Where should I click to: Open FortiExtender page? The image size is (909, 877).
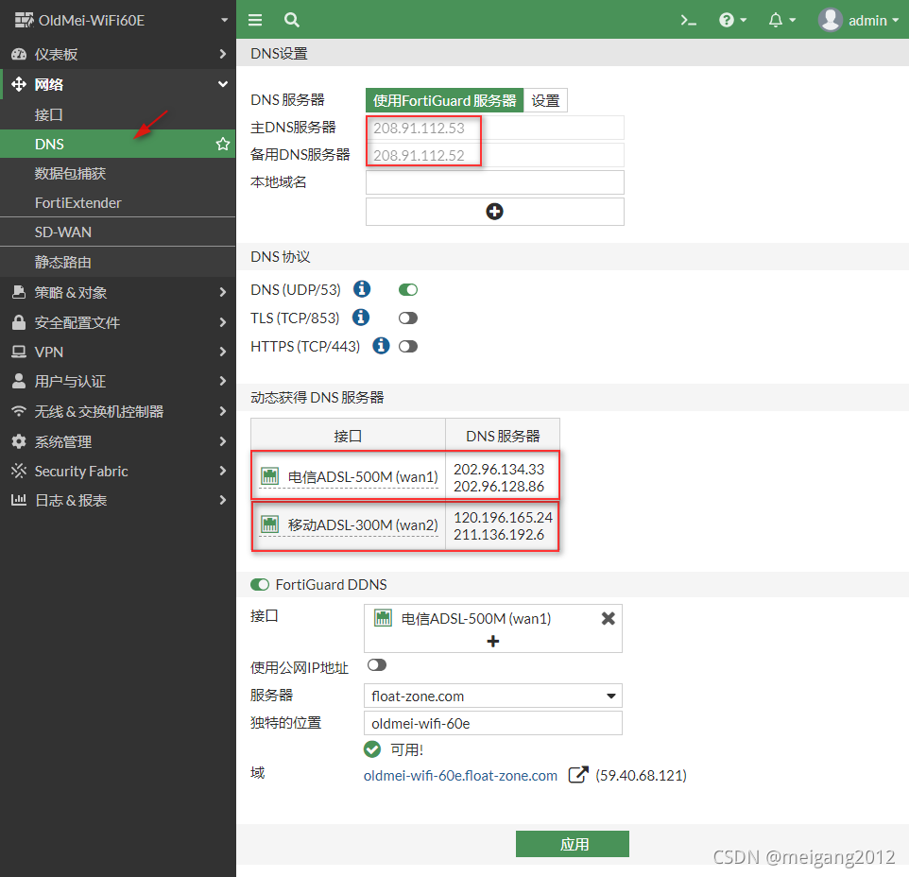click(118, 202)
